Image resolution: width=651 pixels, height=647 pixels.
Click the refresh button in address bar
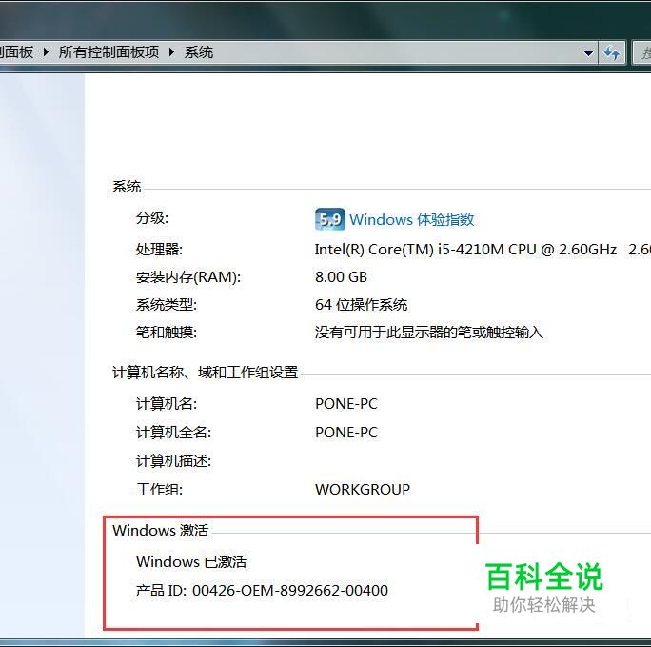pos(612,52)
